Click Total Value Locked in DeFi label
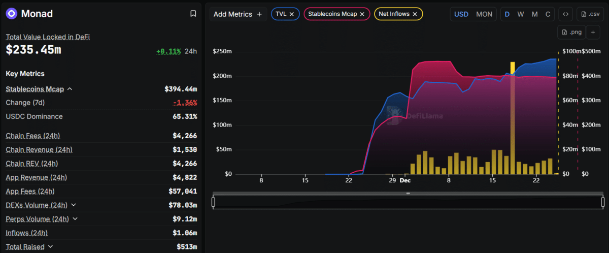Image resolution: width=609 pixels, height=253 pixels. 48,37
